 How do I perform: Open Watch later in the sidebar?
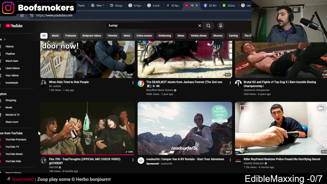click(12, 61)
